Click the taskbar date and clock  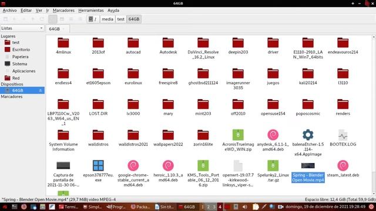click(325, 206)
